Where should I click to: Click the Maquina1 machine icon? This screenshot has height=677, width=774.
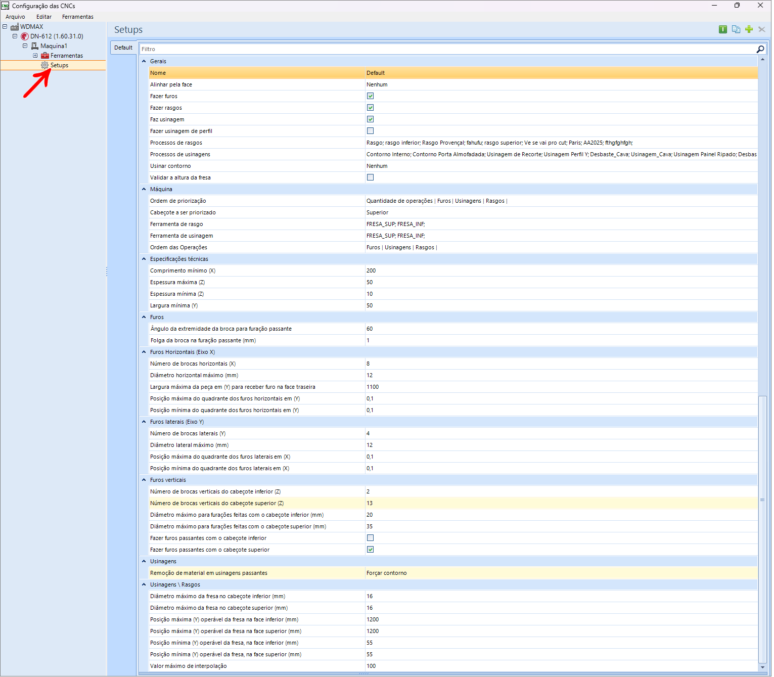(35, 46)
